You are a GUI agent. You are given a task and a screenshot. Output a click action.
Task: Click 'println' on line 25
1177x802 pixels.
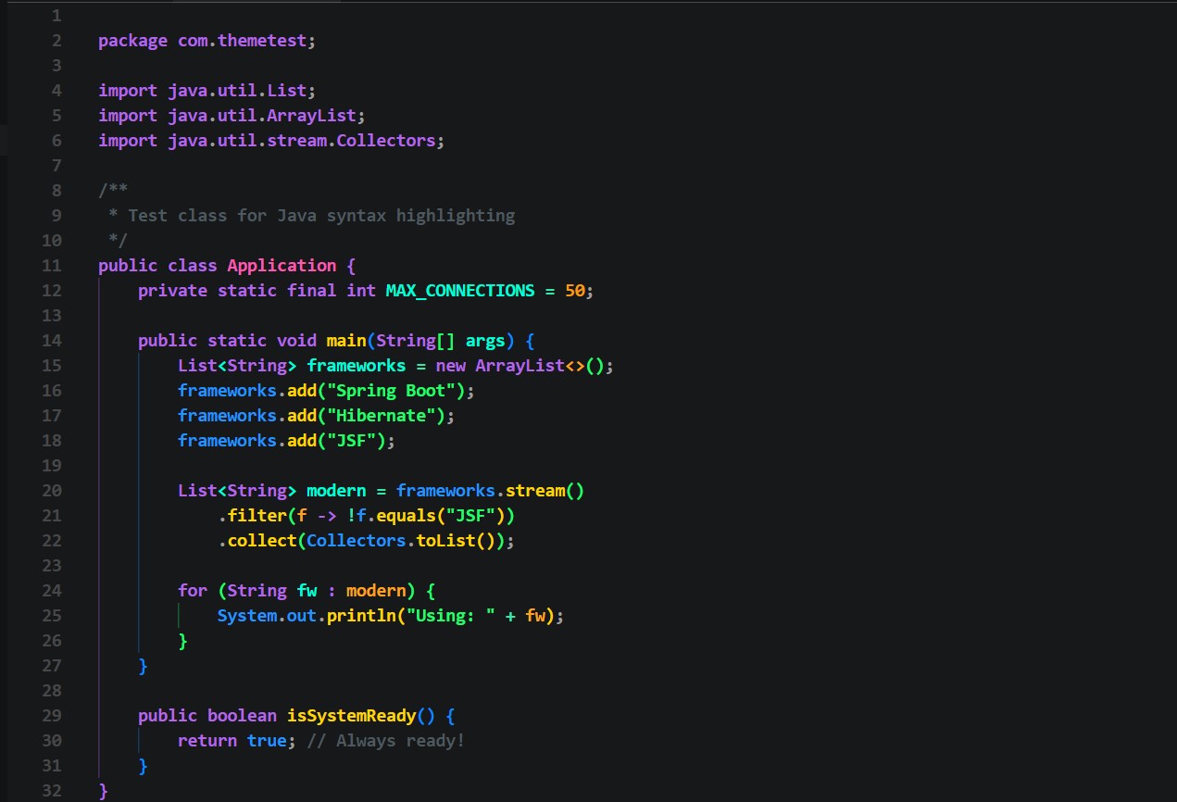click(361, 616)
